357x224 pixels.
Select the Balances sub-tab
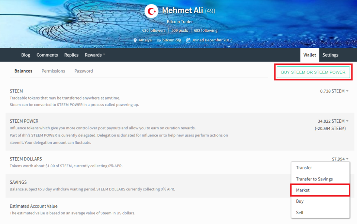(x=23, y=71)
